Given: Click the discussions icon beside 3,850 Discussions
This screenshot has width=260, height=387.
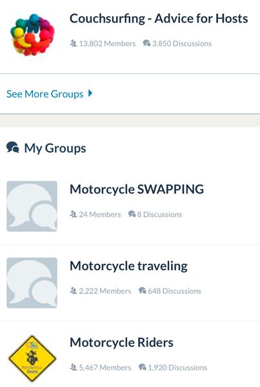Looking at the screenshot, I should 146,43.
